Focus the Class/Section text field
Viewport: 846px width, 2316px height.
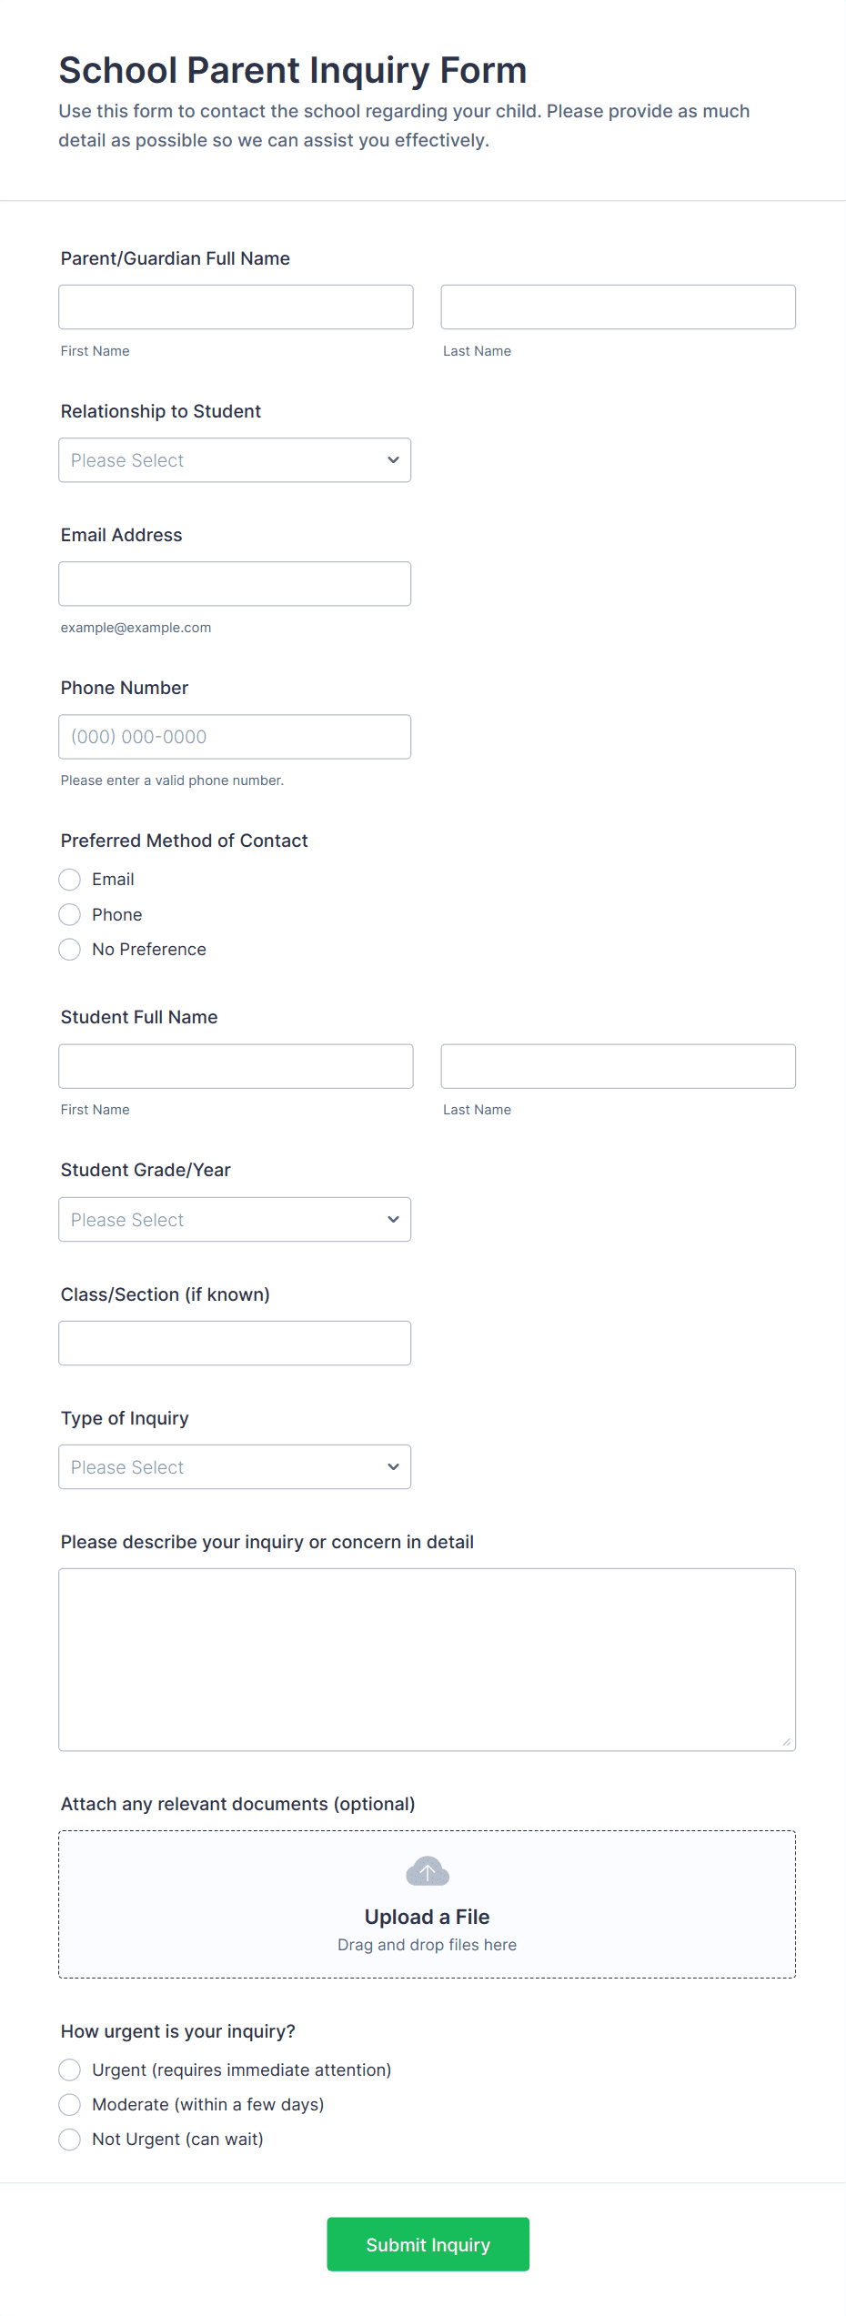tap(235, 1343)
